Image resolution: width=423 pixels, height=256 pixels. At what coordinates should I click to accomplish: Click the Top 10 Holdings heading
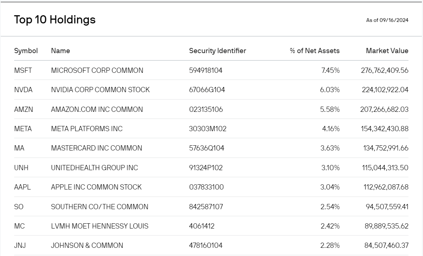click(55, 20)
